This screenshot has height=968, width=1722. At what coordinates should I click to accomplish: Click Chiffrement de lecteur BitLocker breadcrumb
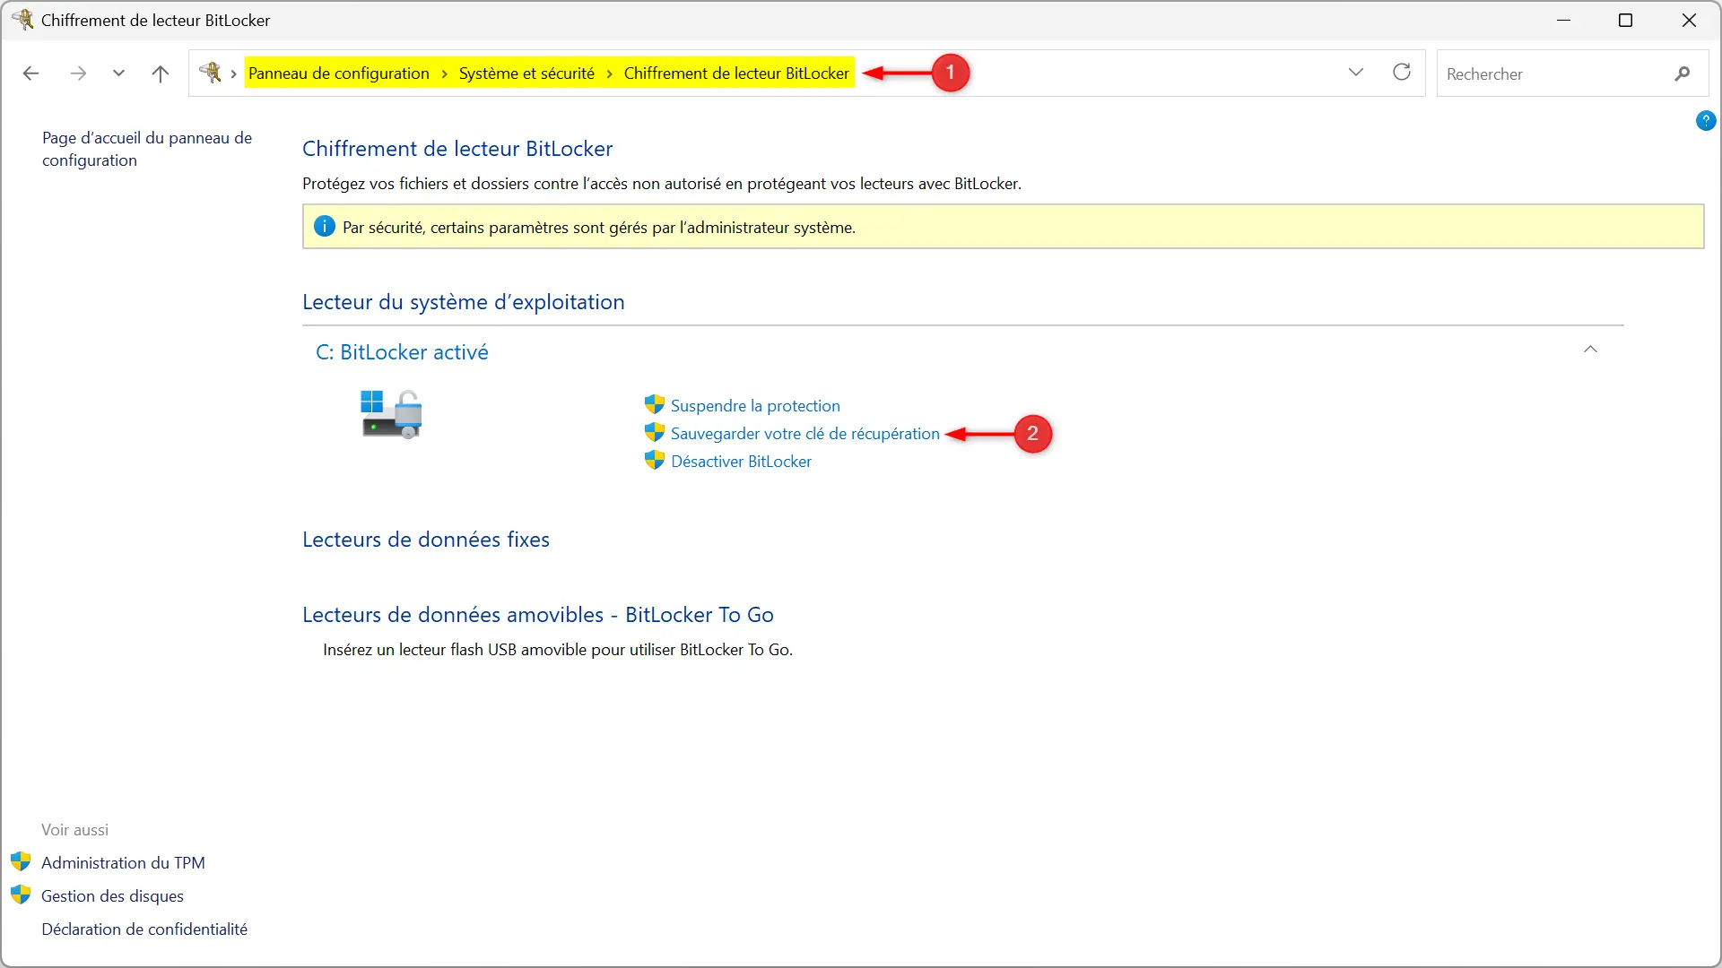(x=736, y=73)
